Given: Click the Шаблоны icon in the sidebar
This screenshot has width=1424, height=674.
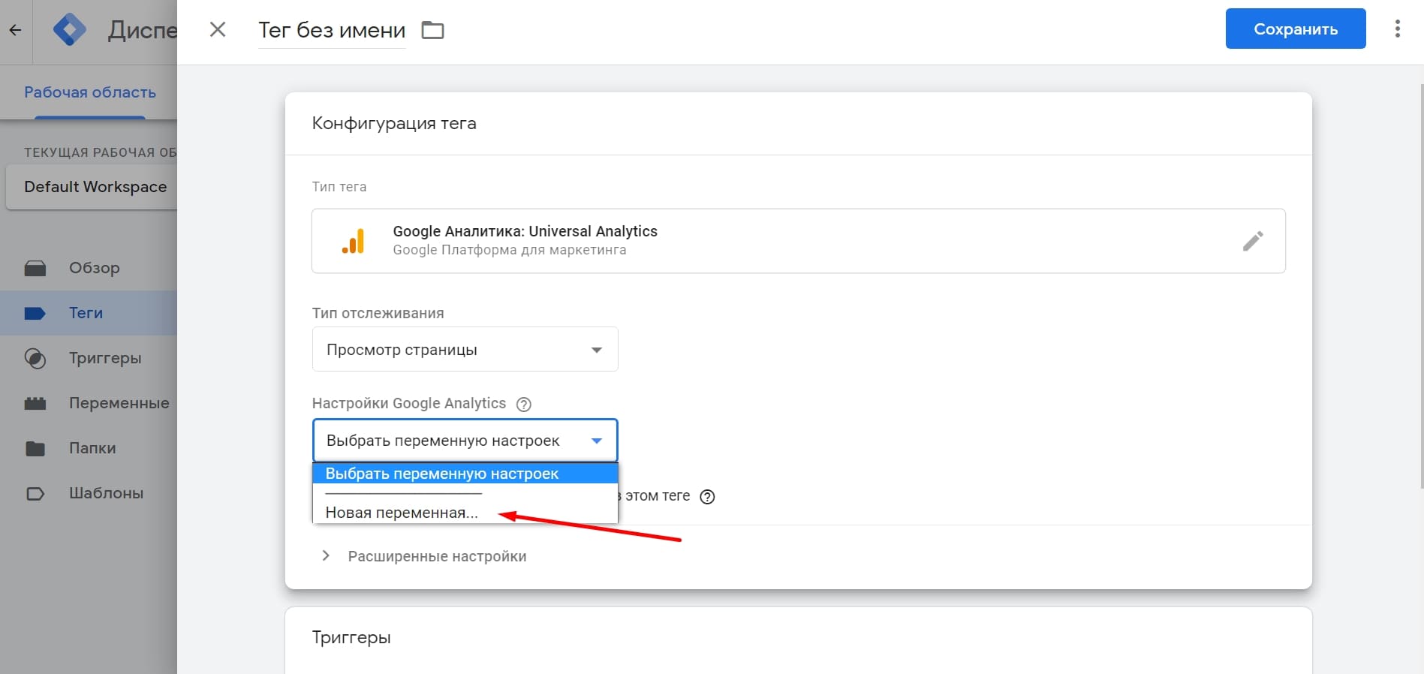Looking at the screenshot, I should (x=35, y=494).
